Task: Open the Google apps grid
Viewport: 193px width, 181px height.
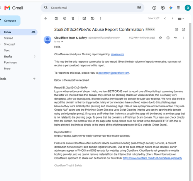Action: tap(179, 8)
